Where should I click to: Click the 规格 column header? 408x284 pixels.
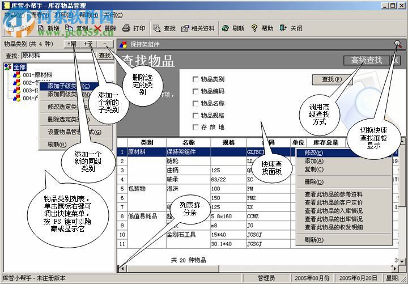click(228, 142)
